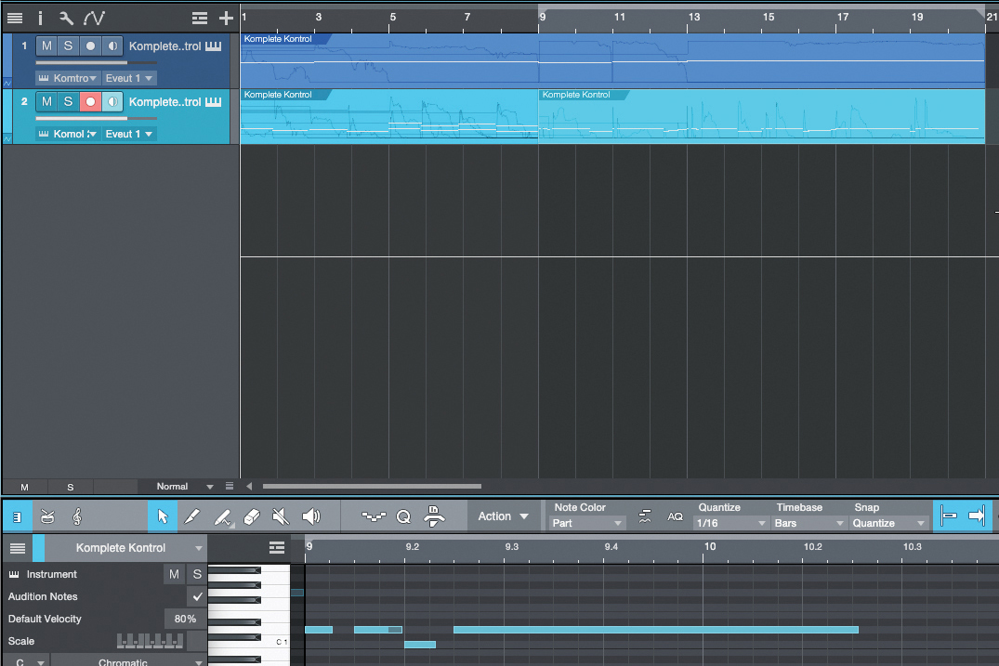Switch editor to score view treble clef
This screenshot has height=666, width=999.
77,516
